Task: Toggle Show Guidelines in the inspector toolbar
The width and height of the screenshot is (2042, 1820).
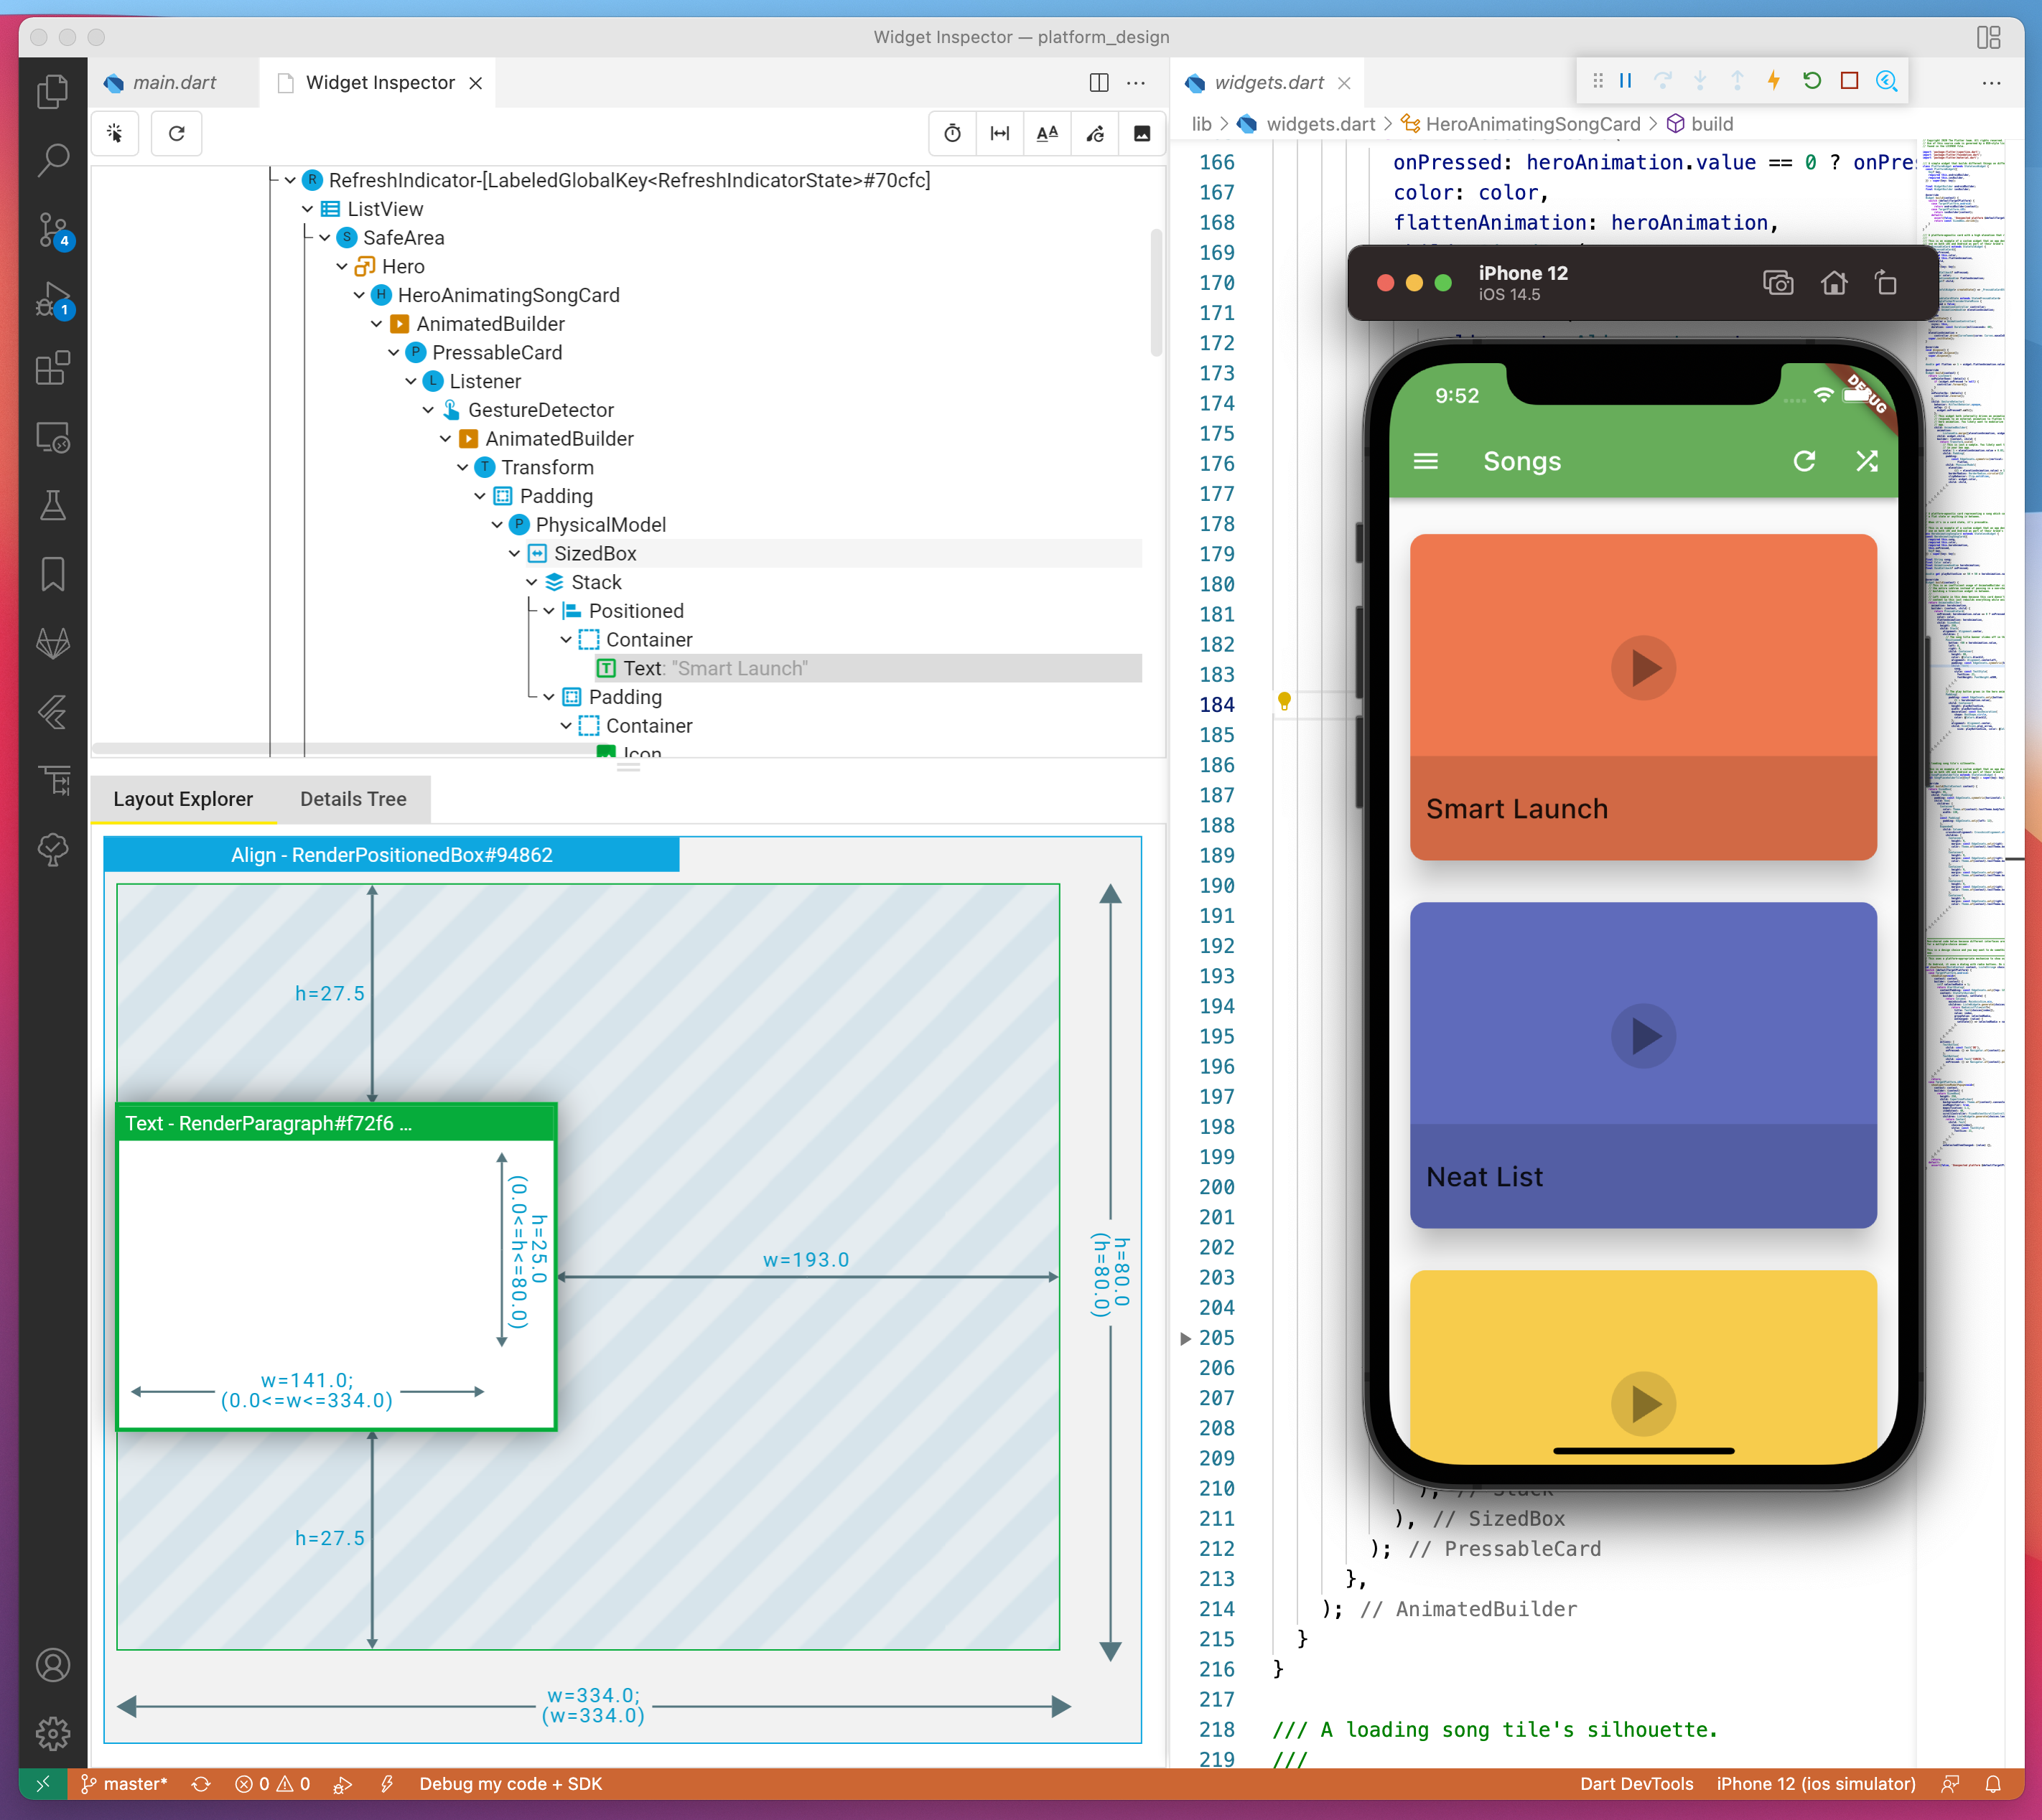Action: [999, 133]
